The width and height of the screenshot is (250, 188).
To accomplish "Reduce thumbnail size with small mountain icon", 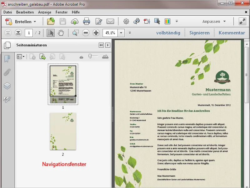I will pos(81,57).
